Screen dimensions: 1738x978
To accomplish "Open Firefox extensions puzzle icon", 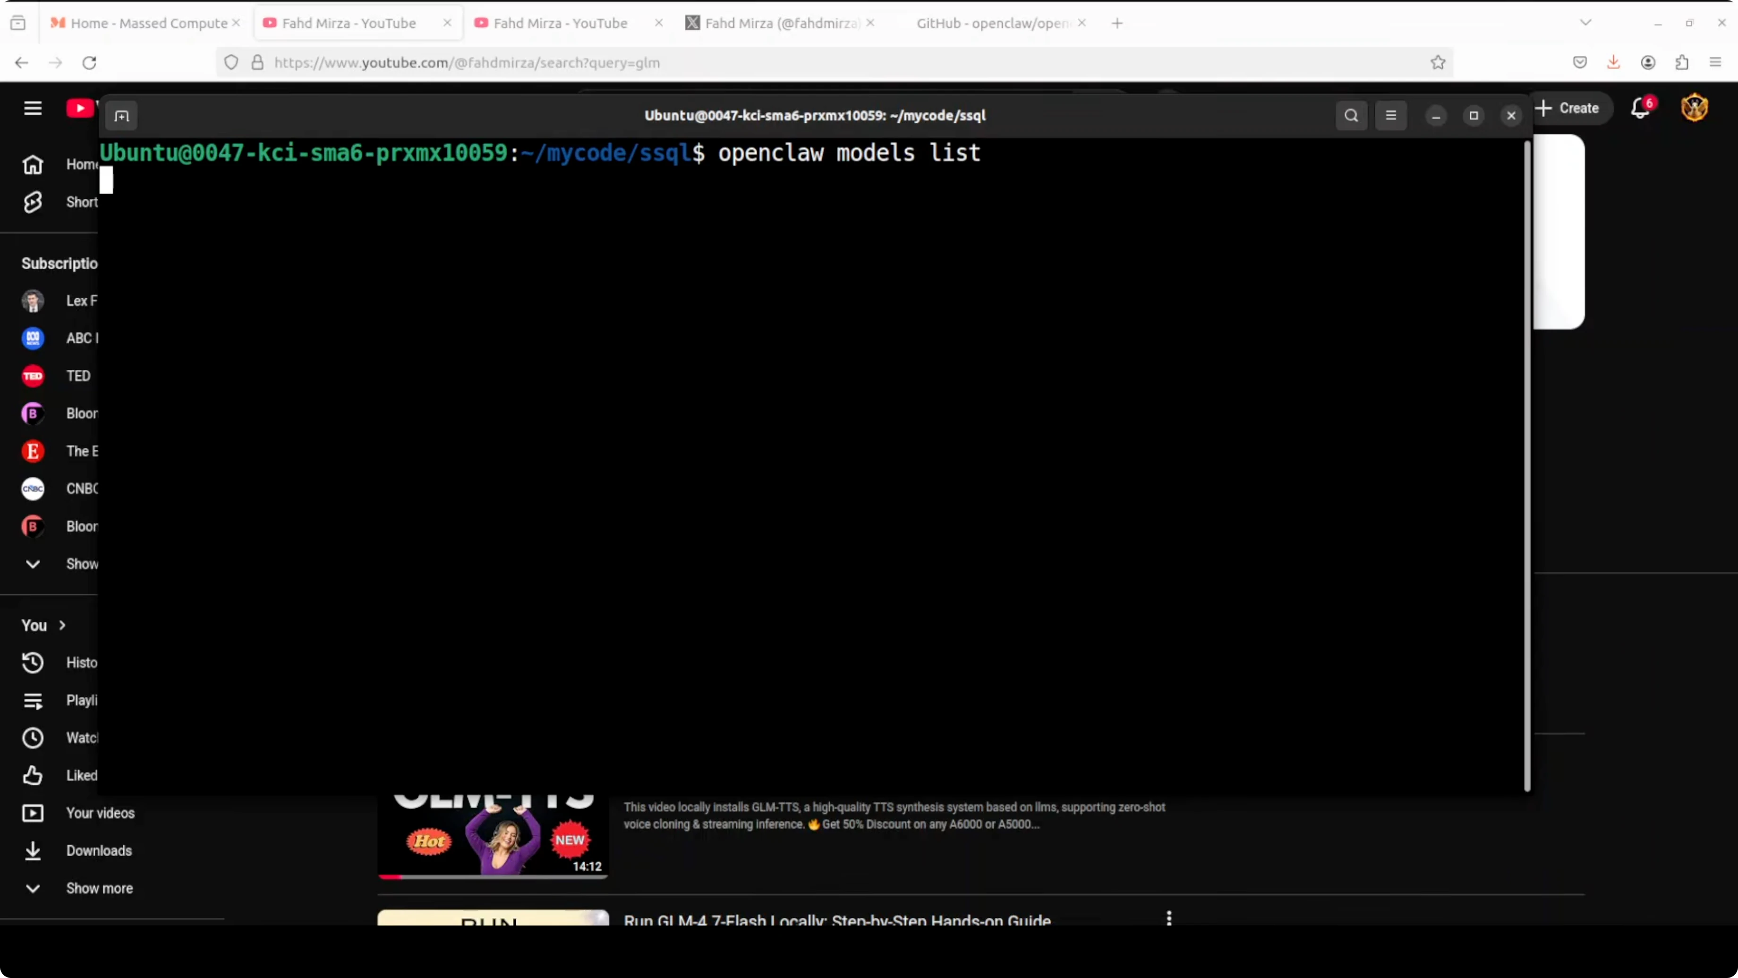I will click(x=1681, y=63).
